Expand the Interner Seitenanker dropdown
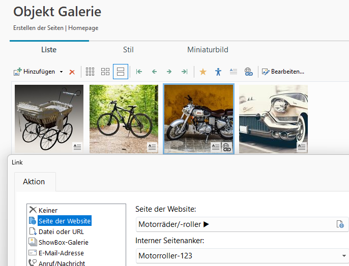349x266 pixels. point(344,256)
